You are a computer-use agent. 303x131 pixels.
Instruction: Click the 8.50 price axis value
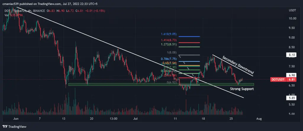(292, 47)
